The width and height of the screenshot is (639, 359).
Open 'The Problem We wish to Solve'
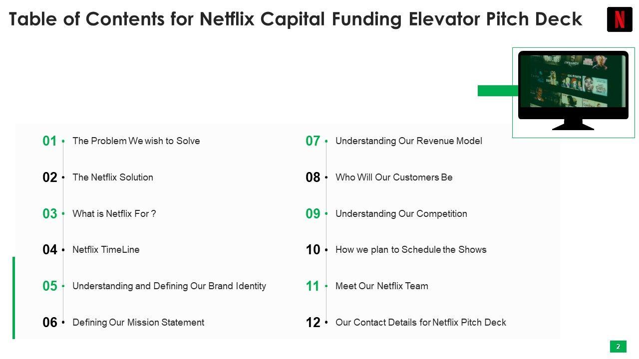[136, 141]
